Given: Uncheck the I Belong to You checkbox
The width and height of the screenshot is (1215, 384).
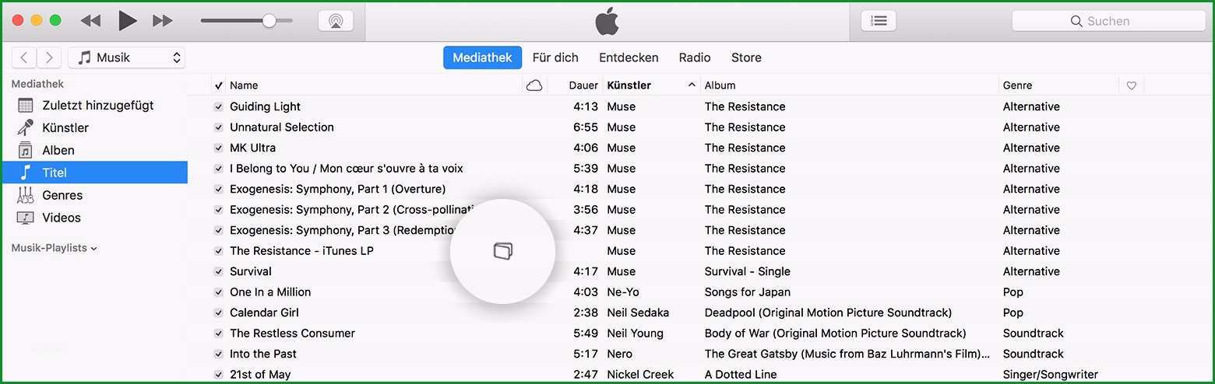Looking at the screenshot, I should click(219, 169).
